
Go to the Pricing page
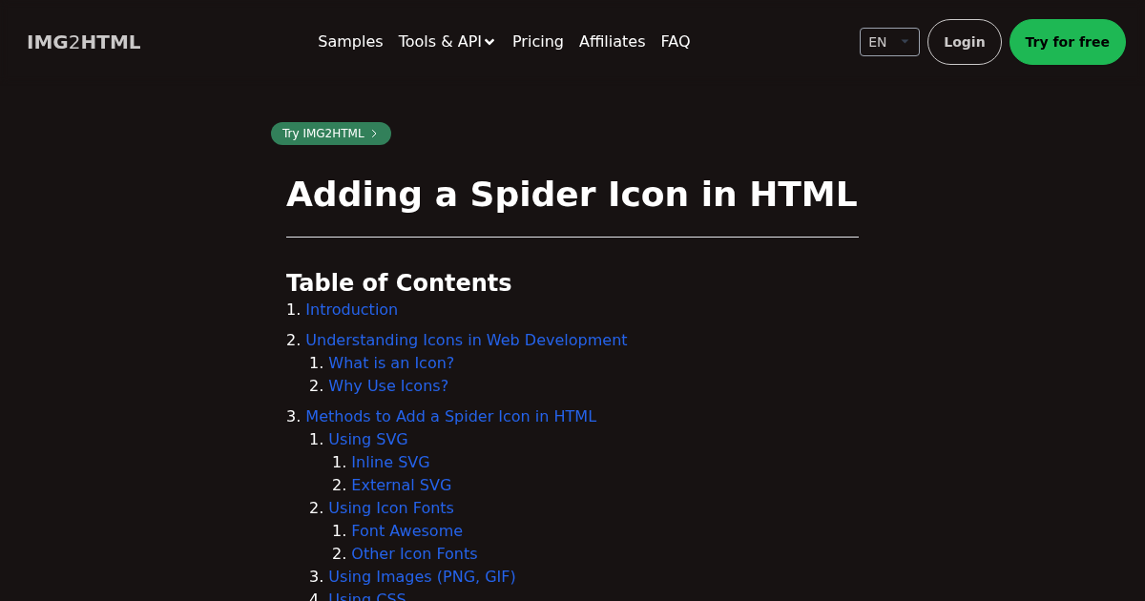coord(537,42)
